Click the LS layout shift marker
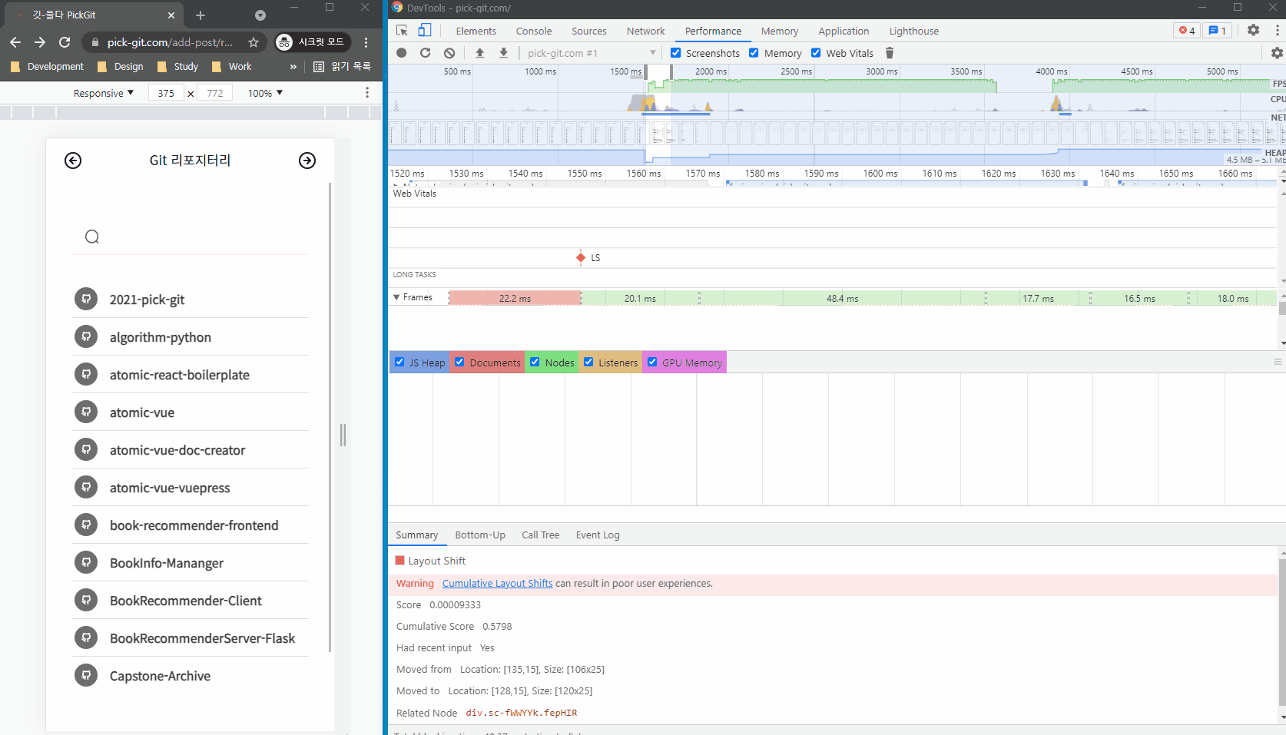This screenshot has width=1286, height=735. pyautogui.click(x=581, y=257)
